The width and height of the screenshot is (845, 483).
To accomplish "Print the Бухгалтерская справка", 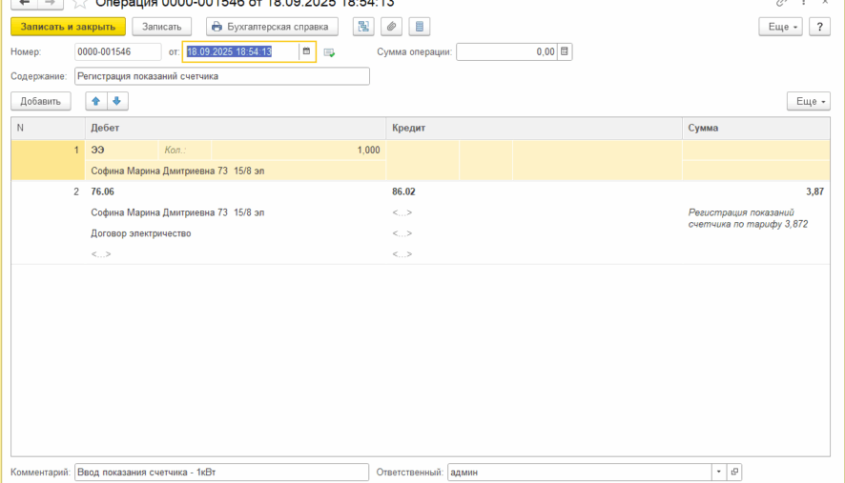I will click(x=272, y=27).
